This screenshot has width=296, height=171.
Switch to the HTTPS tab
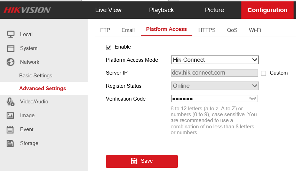click(x=207, y=30)
